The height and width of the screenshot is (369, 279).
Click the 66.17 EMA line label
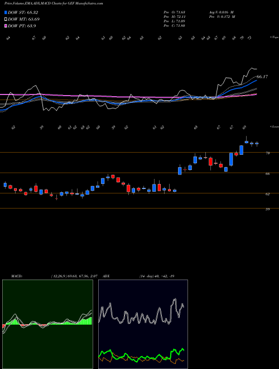262,77
